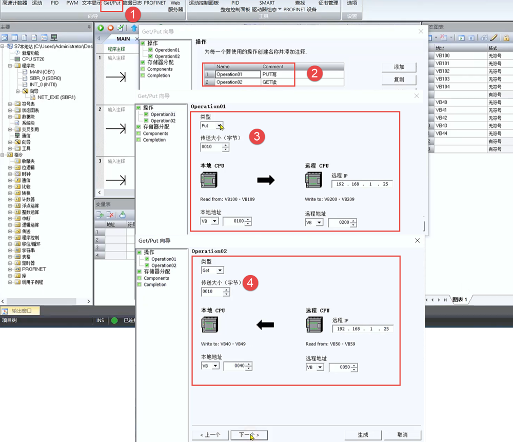The width and height of the screenshot is (513, 442).
Task: Switch to the MAIN editor tab
Action: click(x=123, y=39)
